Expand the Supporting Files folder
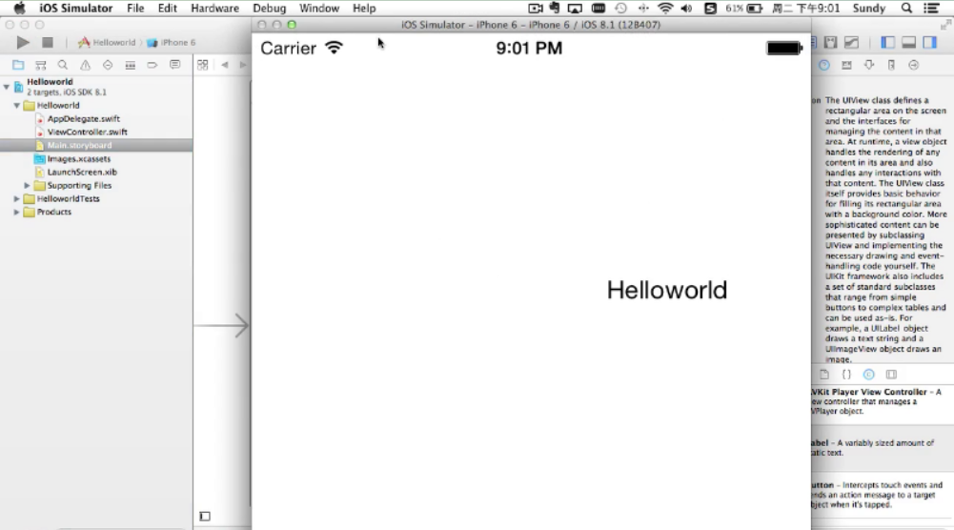 [27, 186]
